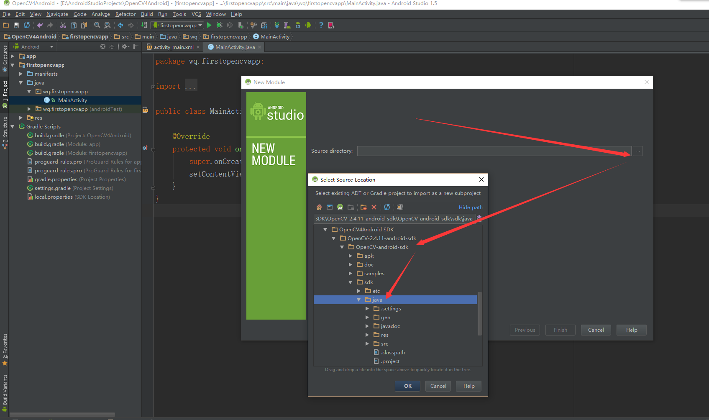Open the Refactor menu
The image size is (709, 420).
(125, 14)
